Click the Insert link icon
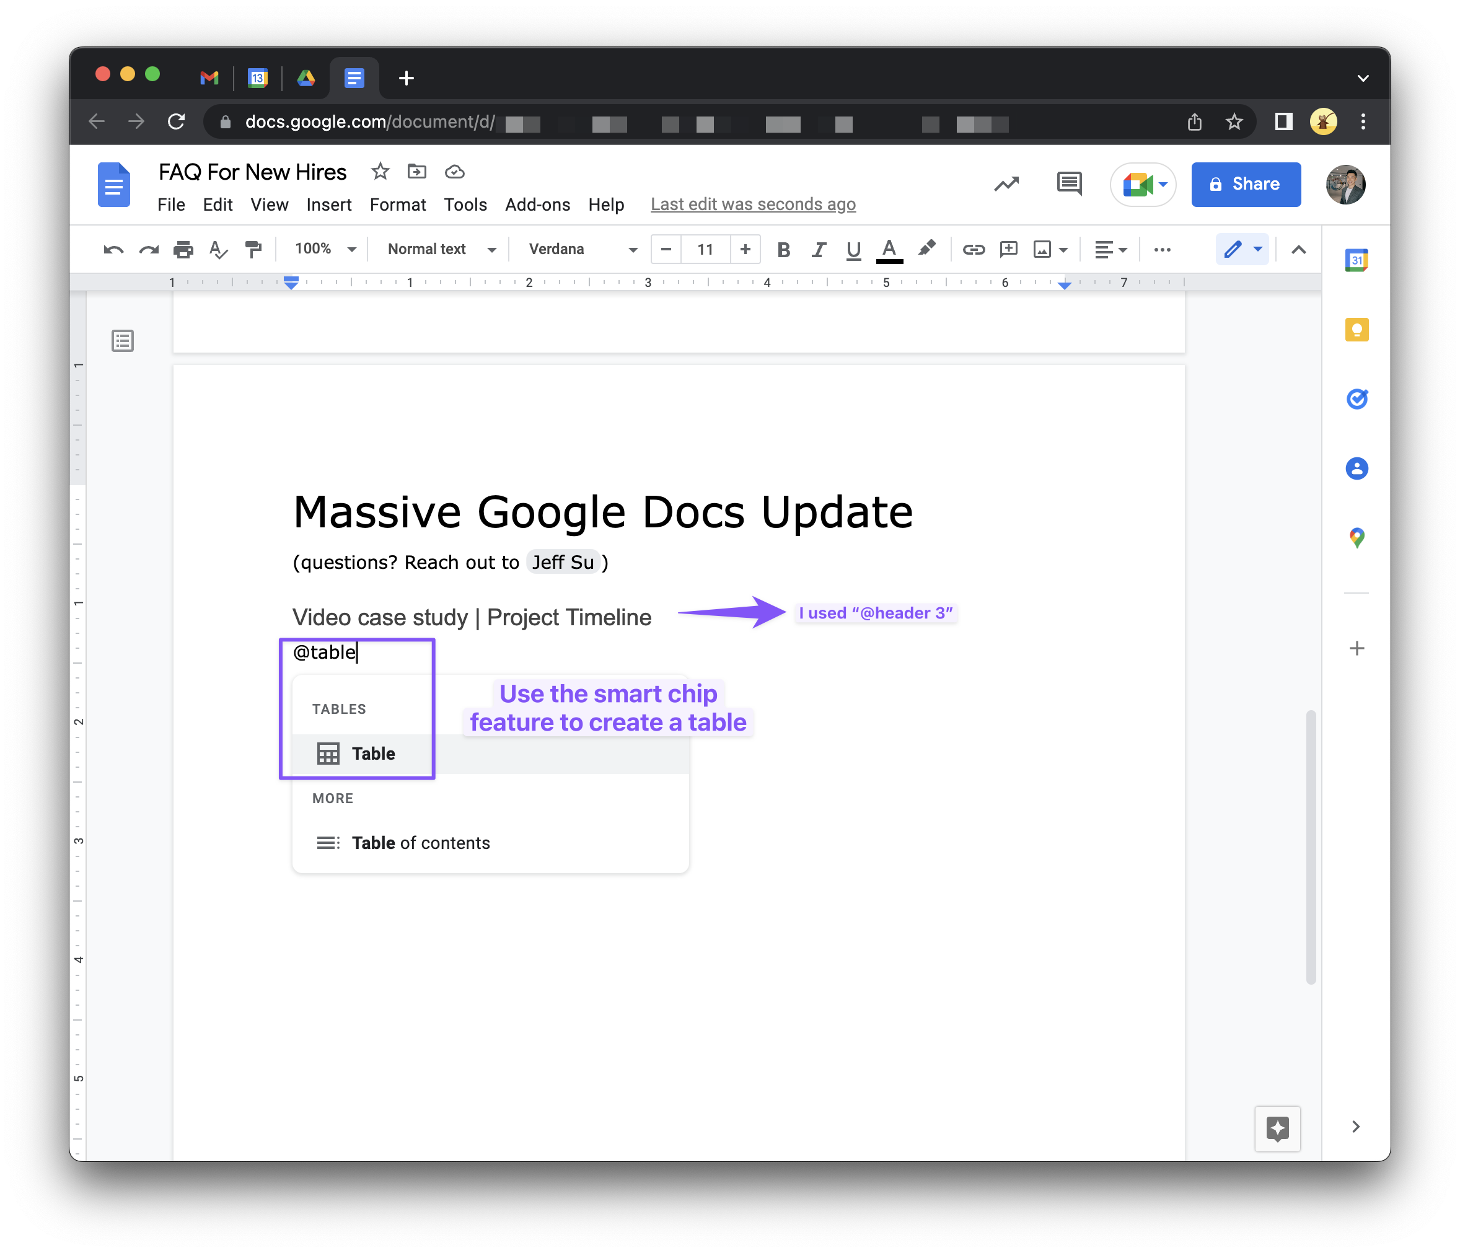This screenshot has width=1460, height=1253. pos(973,250)
